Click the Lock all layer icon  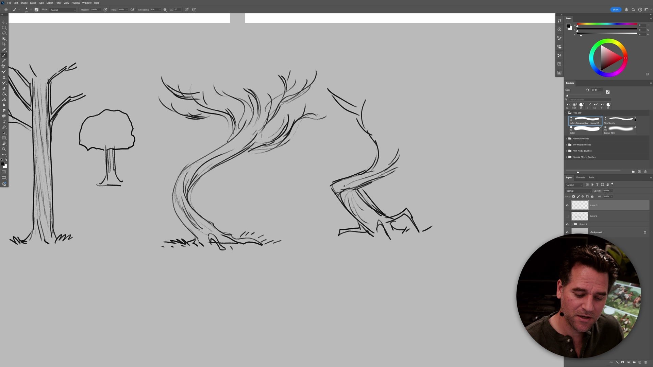(x=592, y=196)
